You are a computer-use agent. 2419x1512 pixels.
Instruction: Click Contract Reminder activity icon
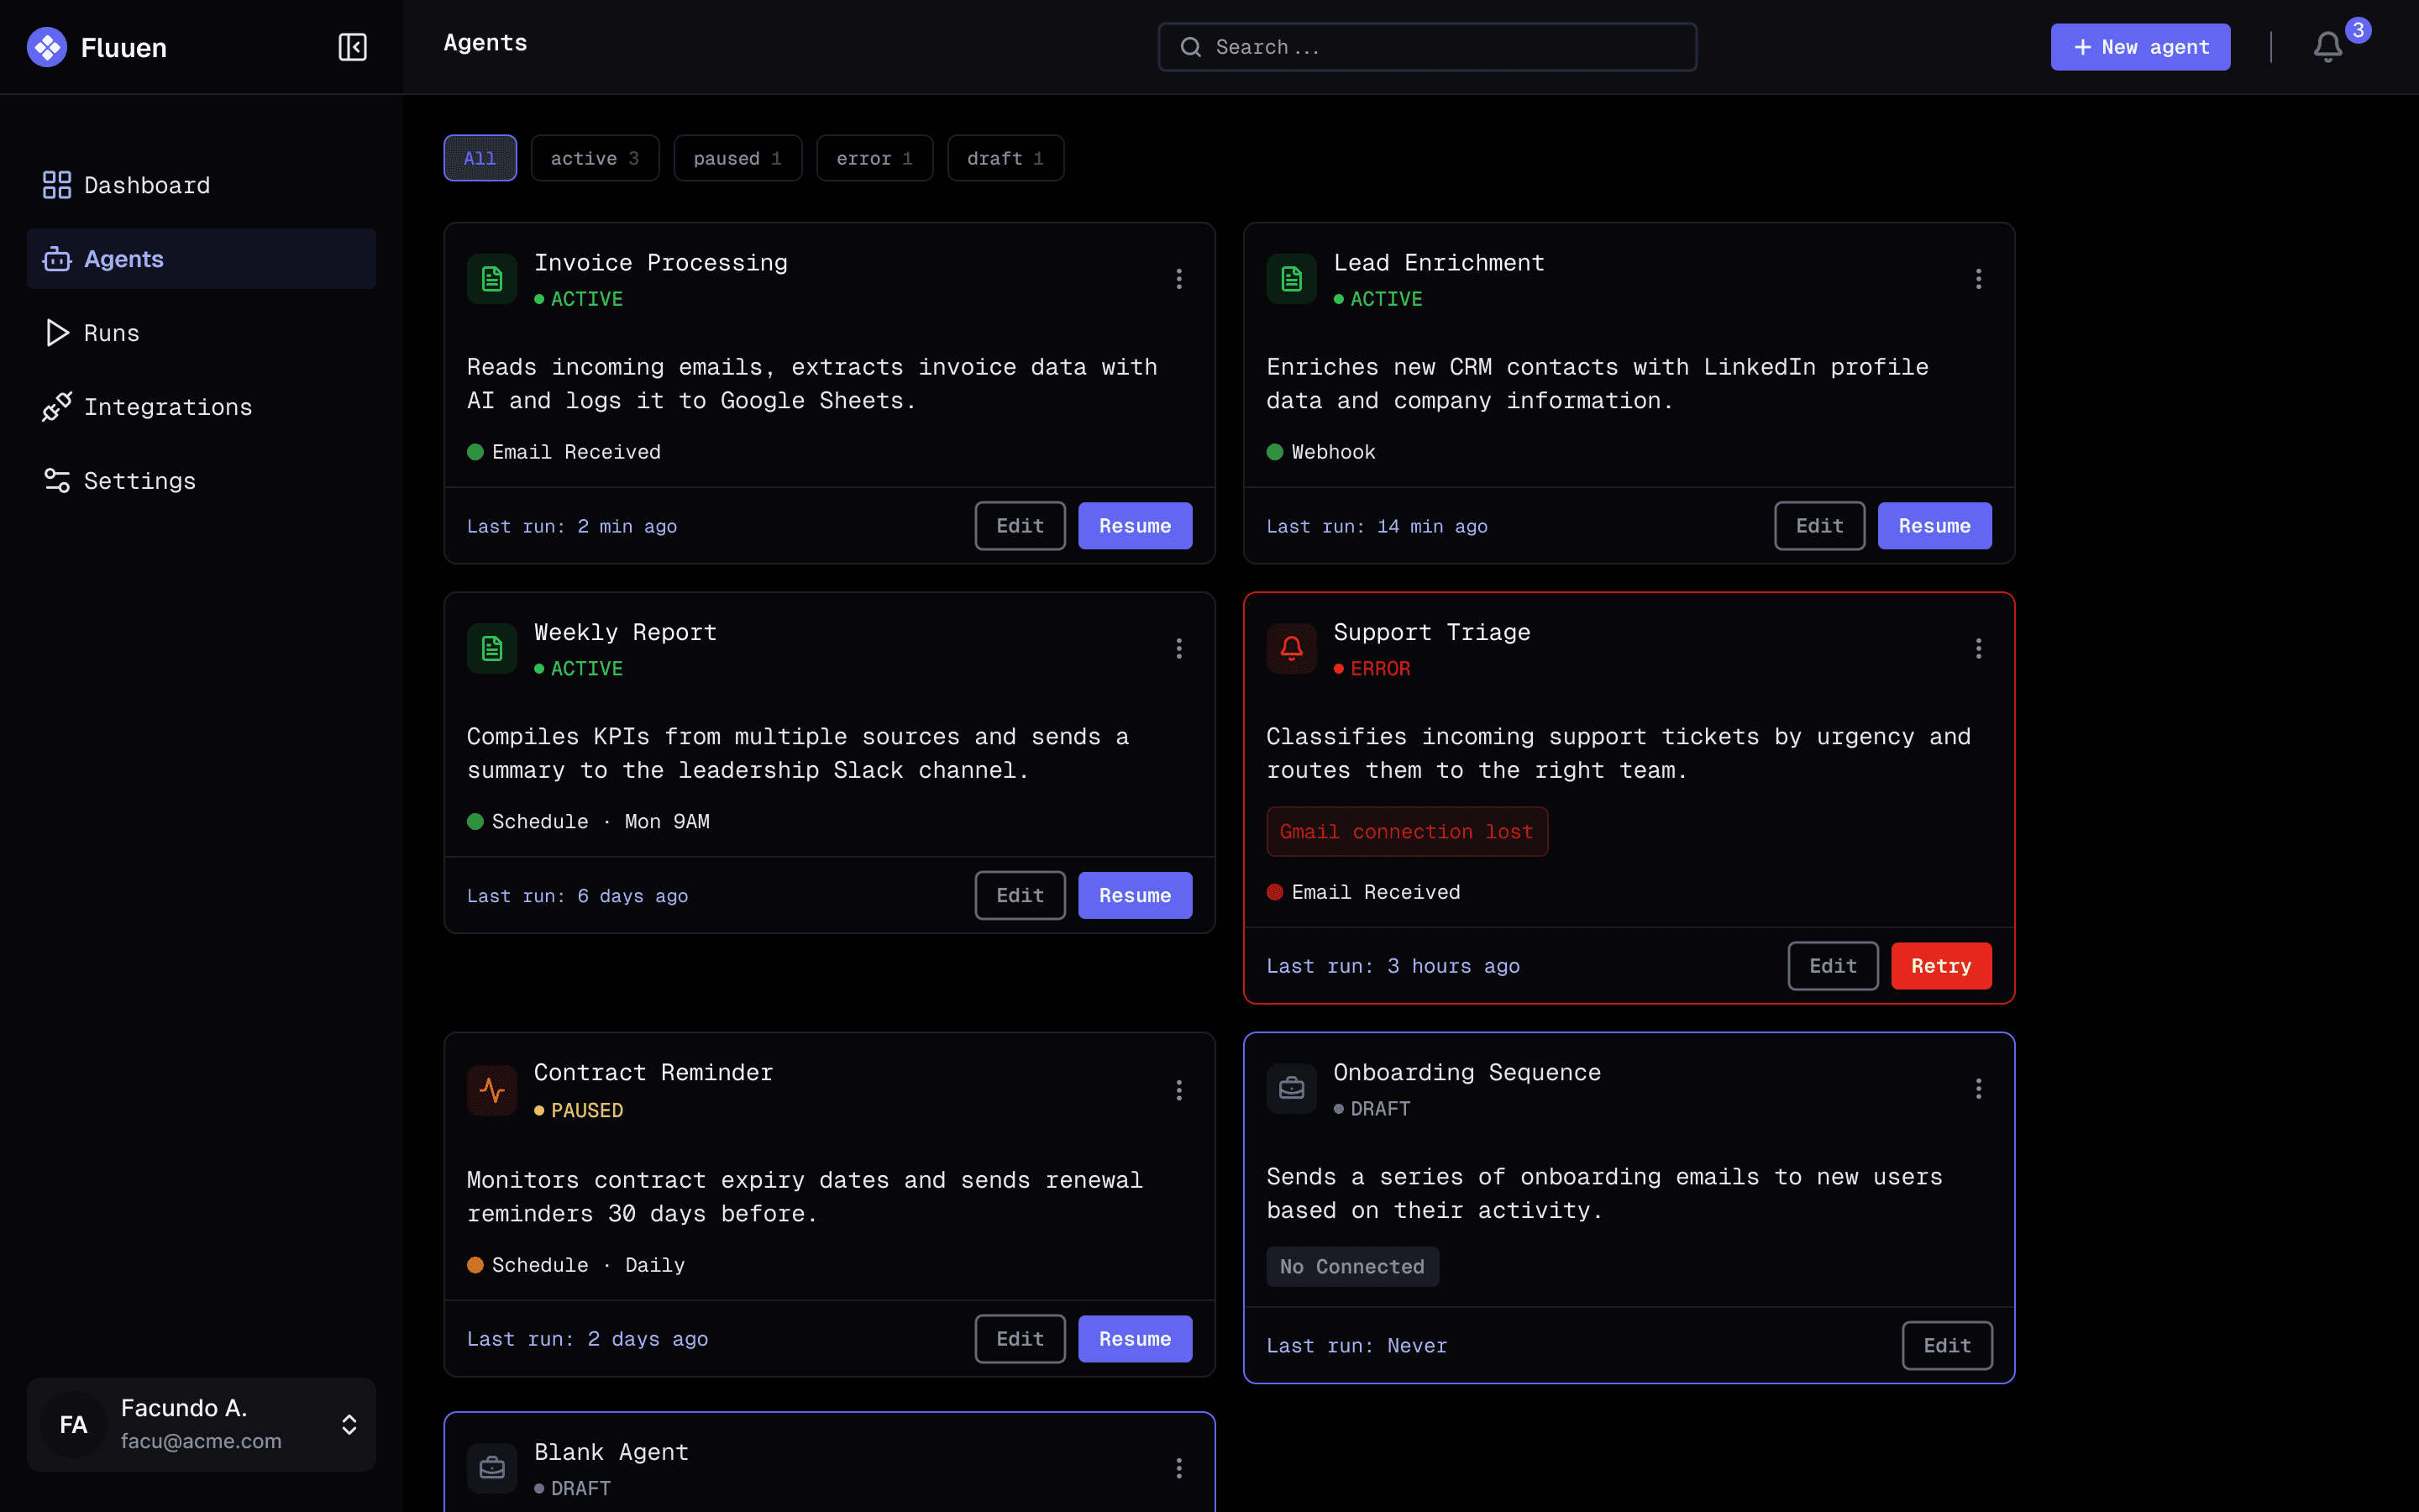pos(492,1090)
